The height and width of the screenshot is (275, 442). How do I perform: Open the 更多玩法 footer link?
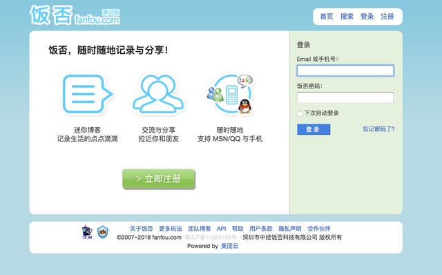point(171,229)
